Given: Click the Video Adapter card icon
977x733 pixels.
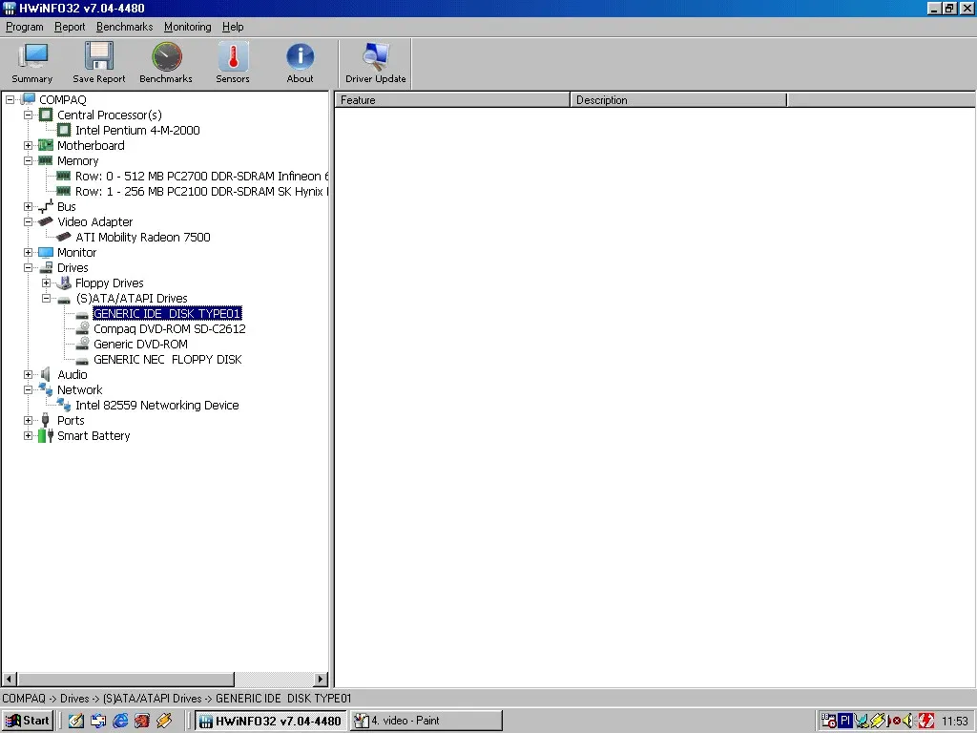Looking at the screenshot, I should [46, 221].
